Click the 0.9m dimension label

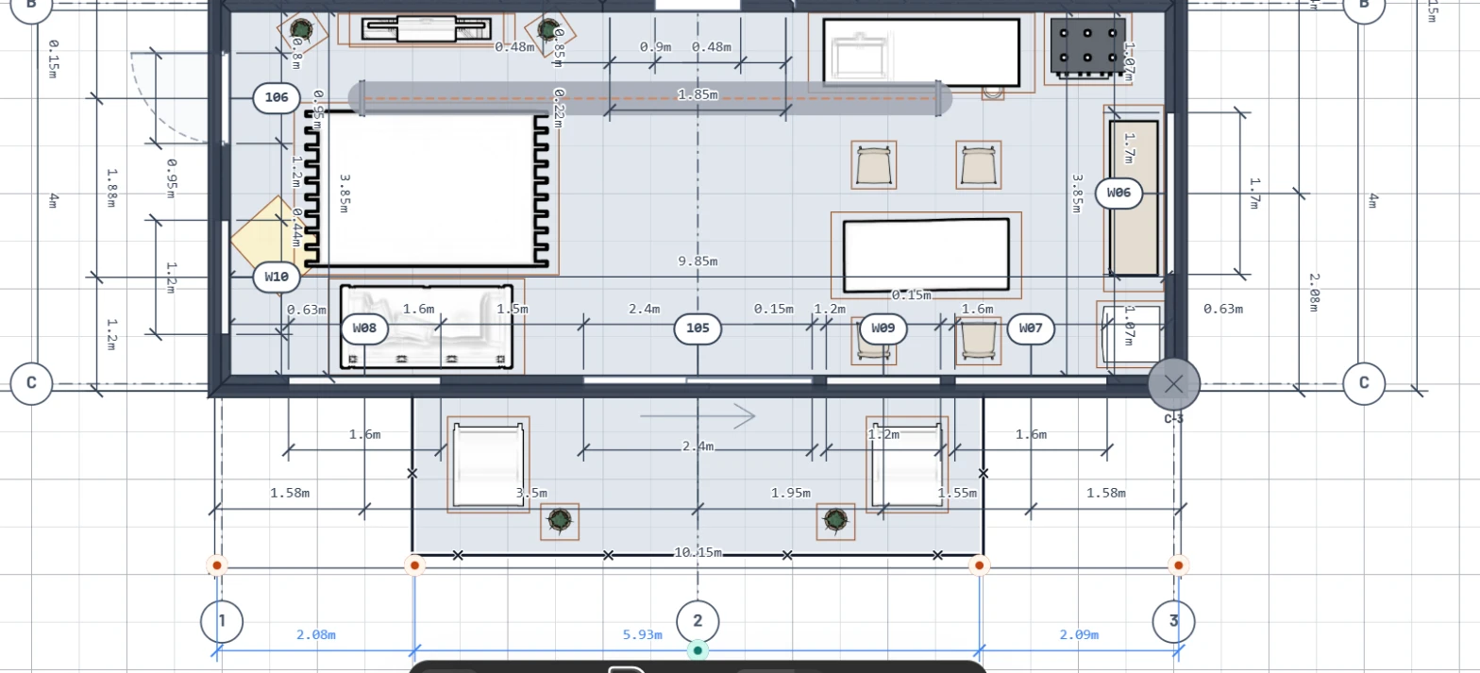(x=655, y=46)
